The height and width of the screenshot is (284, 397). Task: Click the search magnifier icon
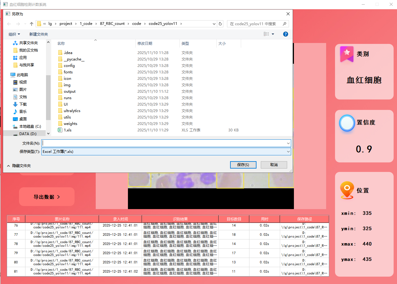click(x=284, y=24)
